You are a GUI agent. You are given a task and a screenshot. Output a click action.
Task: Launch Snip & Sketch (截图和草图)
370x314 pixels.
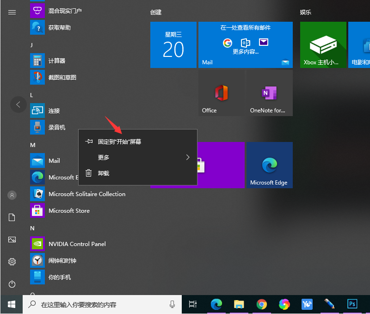click(62, 78)
